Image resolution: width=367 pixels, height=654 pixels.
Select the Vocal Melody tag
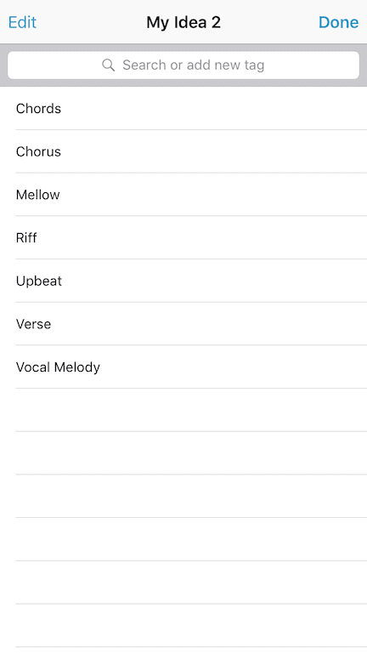[183, 367]
